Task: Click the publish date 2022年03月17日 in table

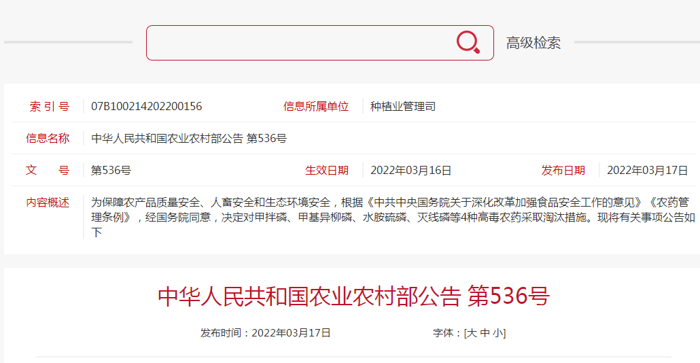Action: click(647, 171)
